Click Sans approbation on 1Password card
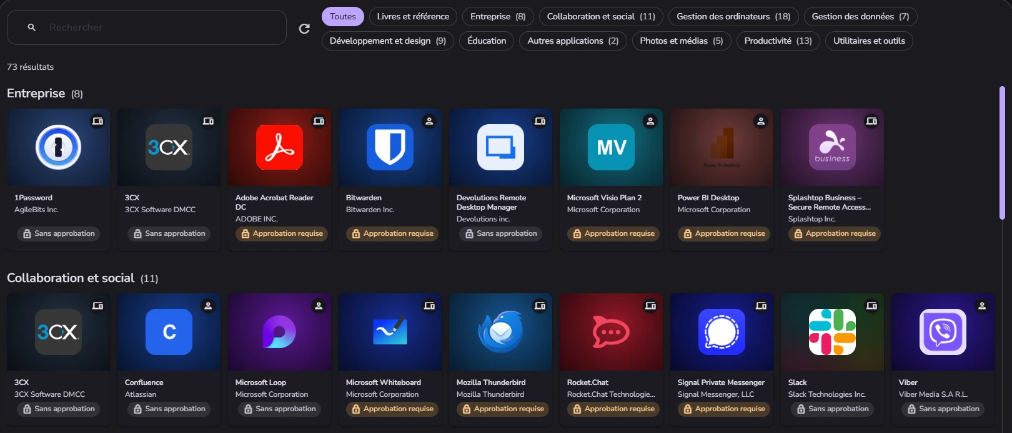Screen dimensions: 1012x433 pyautogui.click(x=59, y=234)
